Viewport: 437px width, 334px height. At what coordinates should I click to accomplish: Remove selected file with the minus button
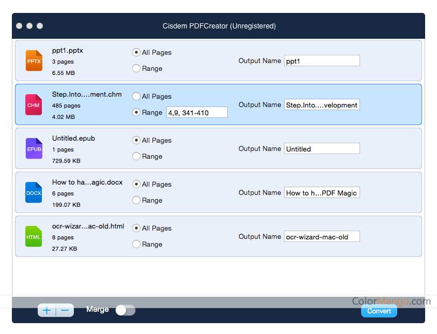pyautogui.click(x=65, y=310)
